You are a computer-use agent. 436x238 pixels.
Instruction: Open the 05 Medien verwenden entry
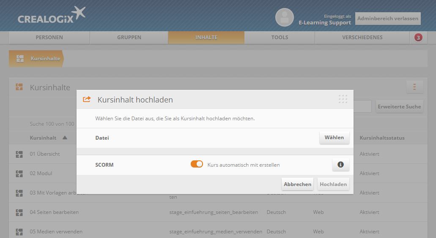coord(56,232)
